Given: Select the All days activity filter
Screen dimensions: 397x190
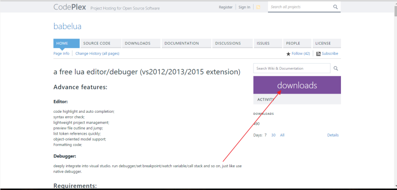Looking at the screenshot, I should (x=282, y=135).
